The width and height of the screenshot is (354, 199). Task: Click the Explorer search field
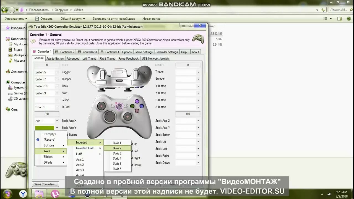coord(340,10)
